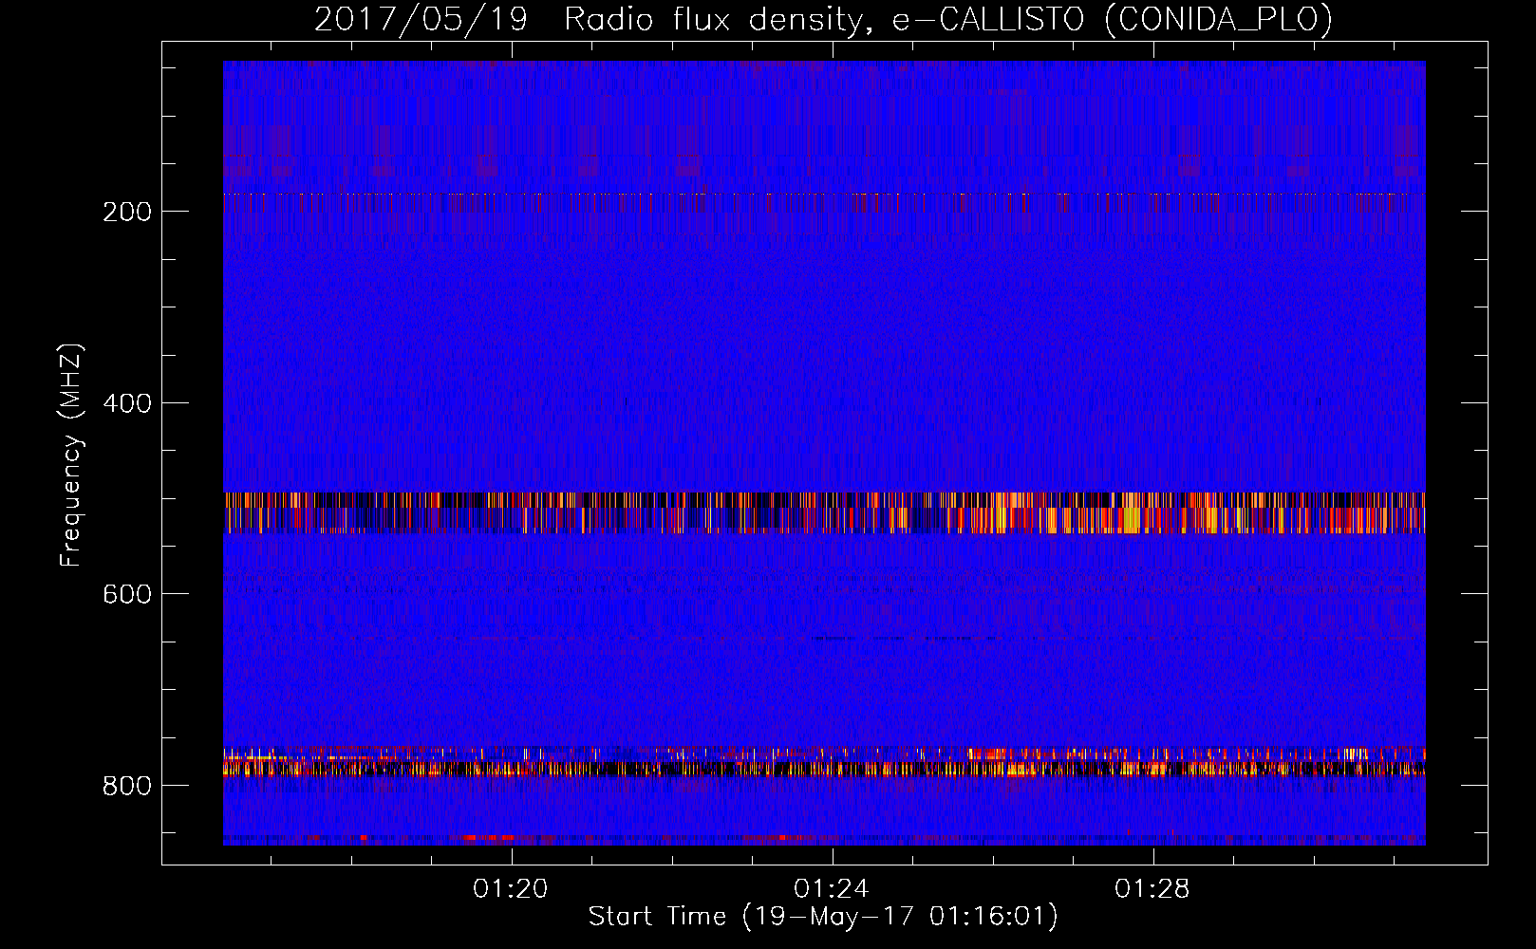
Task: Select the 800 frequency axis label
Action: [x=127, y=786]
